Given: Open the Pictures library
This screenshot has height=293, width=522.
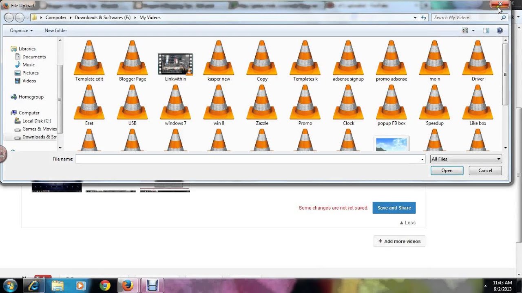Looking at the screenshot, I should coord(31,73).
